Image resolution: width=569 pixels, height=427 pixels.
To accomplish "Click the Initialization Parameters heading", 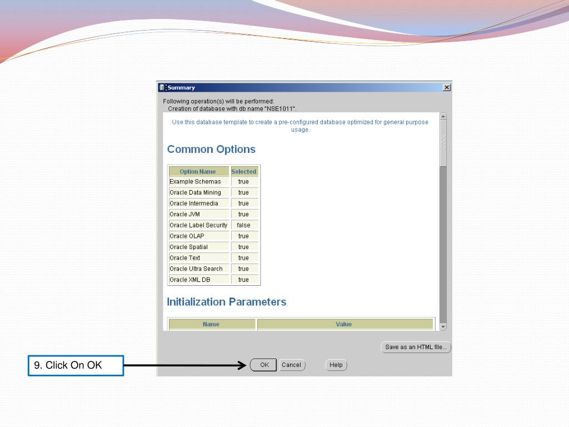I will click(x=227, y=302).
